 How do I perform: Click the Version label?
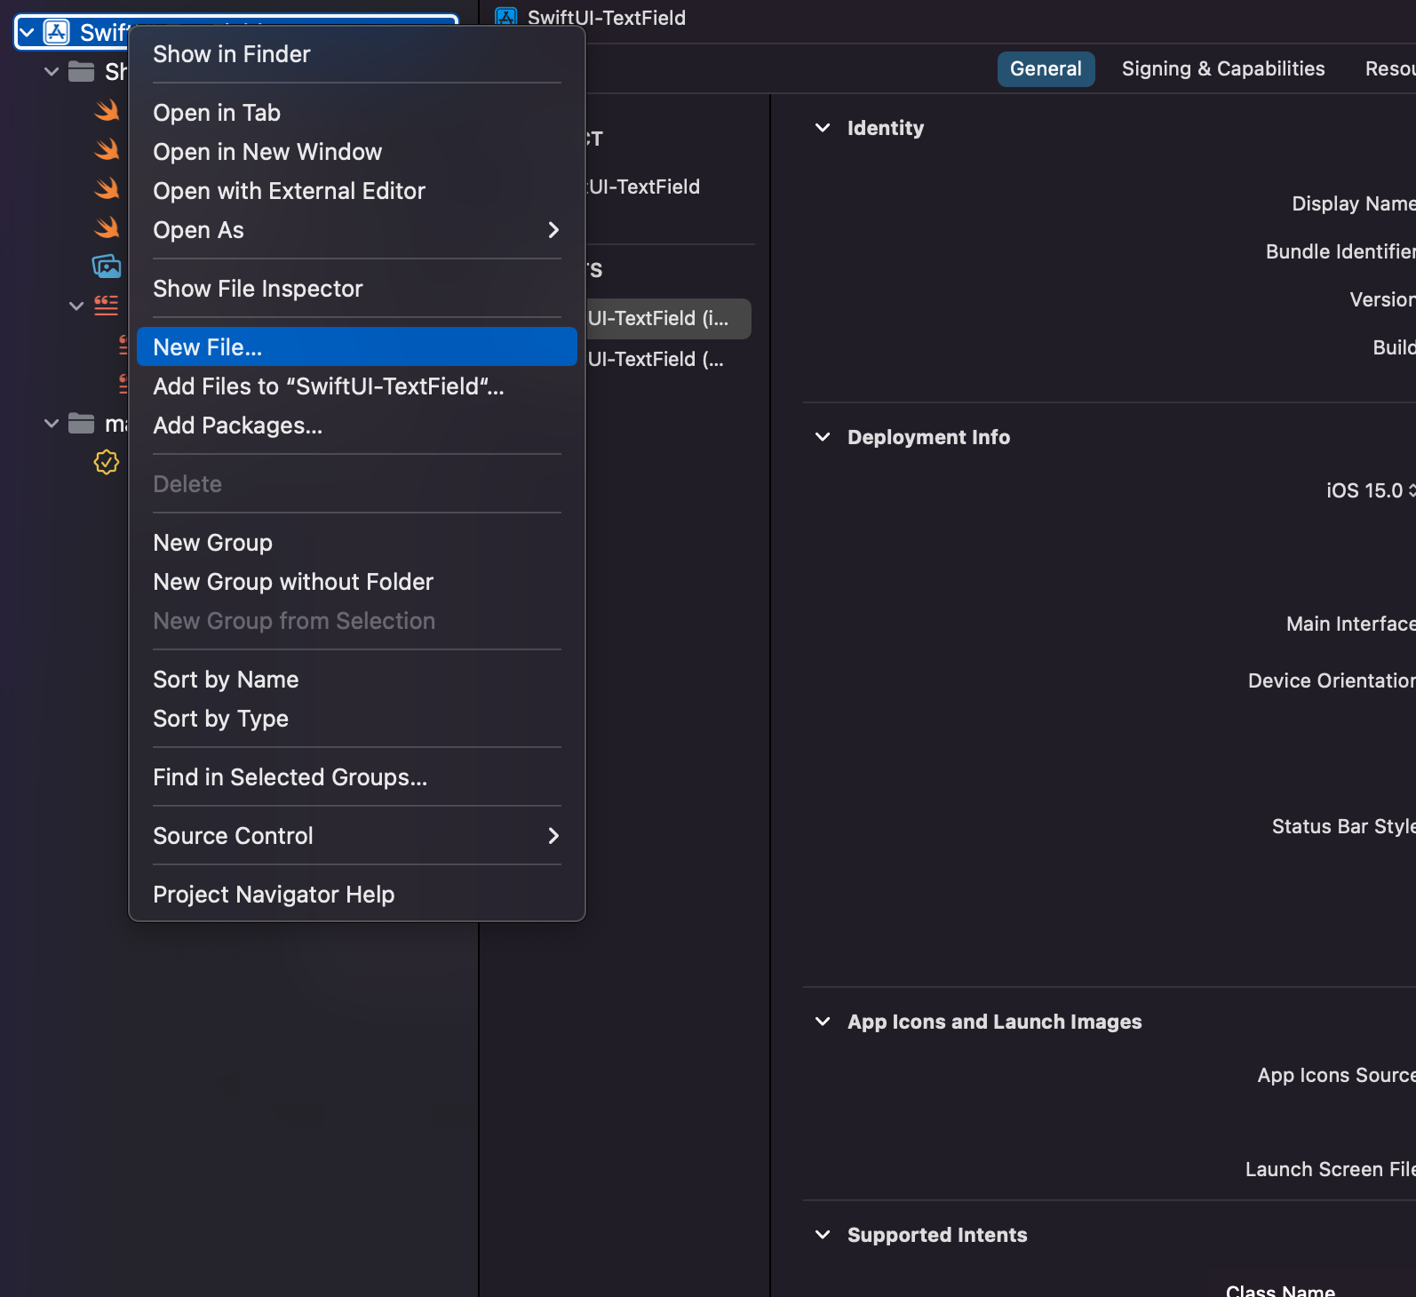coord(1382,300)
